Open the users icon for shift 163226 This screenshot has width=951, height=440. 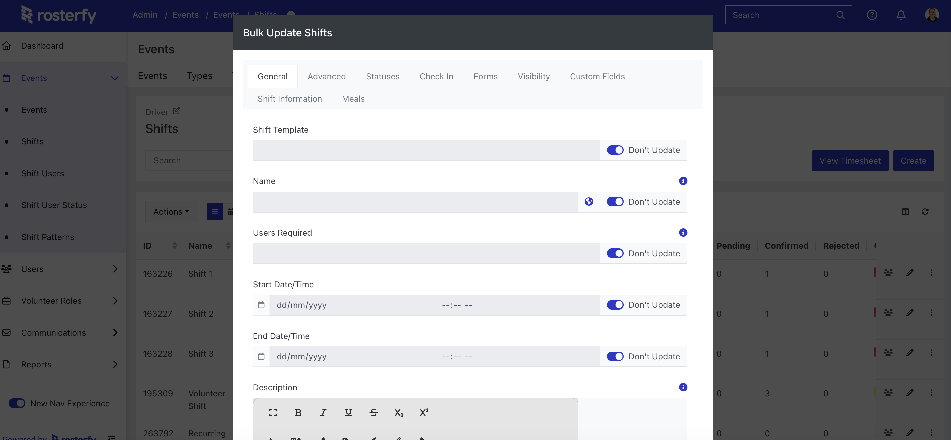tap(888, 273)
